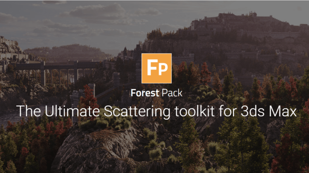Click the word "Ultimate" in the headline
The image size is (309, 173).
click(x=72, y=111)
